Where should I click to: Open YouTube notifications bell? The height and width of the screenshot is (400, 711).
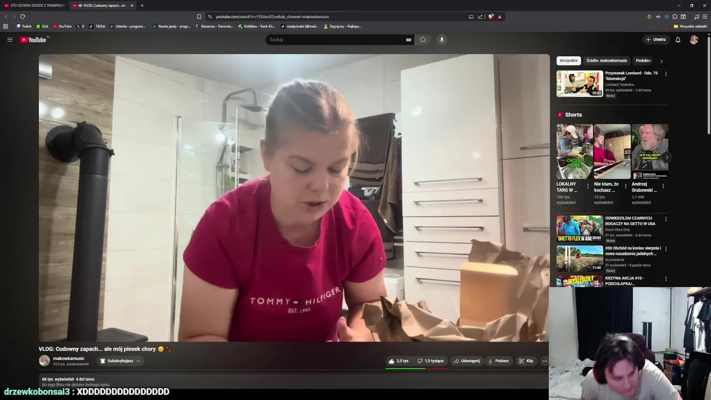pyautogui.click(x=678, y=39)
